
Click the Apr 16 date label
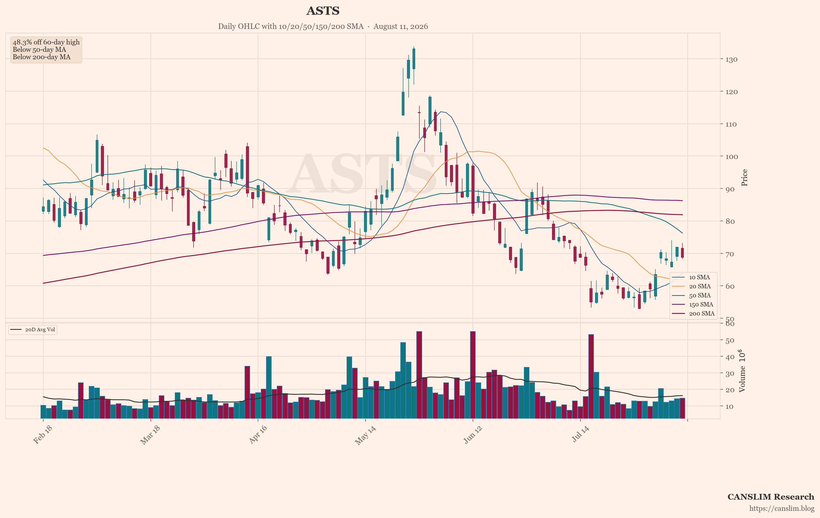point(258,435)
